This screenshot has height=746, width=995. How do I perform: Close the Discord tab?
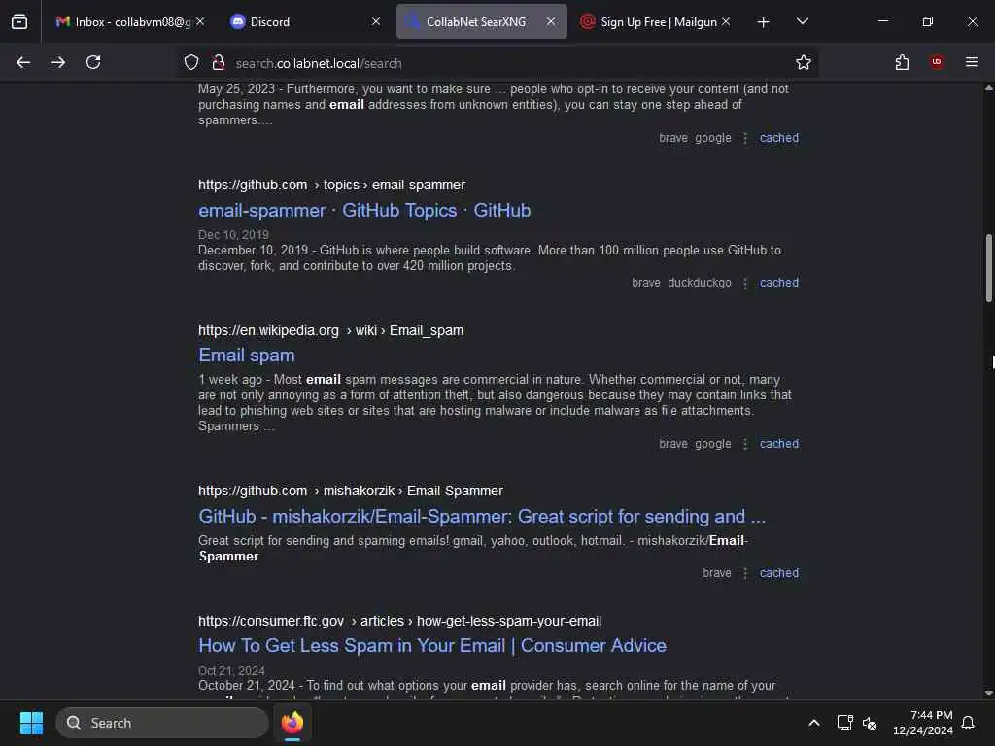pos(376,21)
